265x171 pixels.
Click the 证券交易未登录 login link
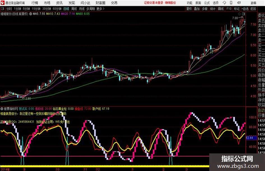point(154,3)
